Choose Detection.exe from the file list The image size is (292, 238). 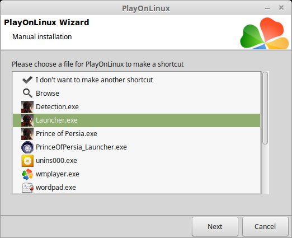coord(136,107)
